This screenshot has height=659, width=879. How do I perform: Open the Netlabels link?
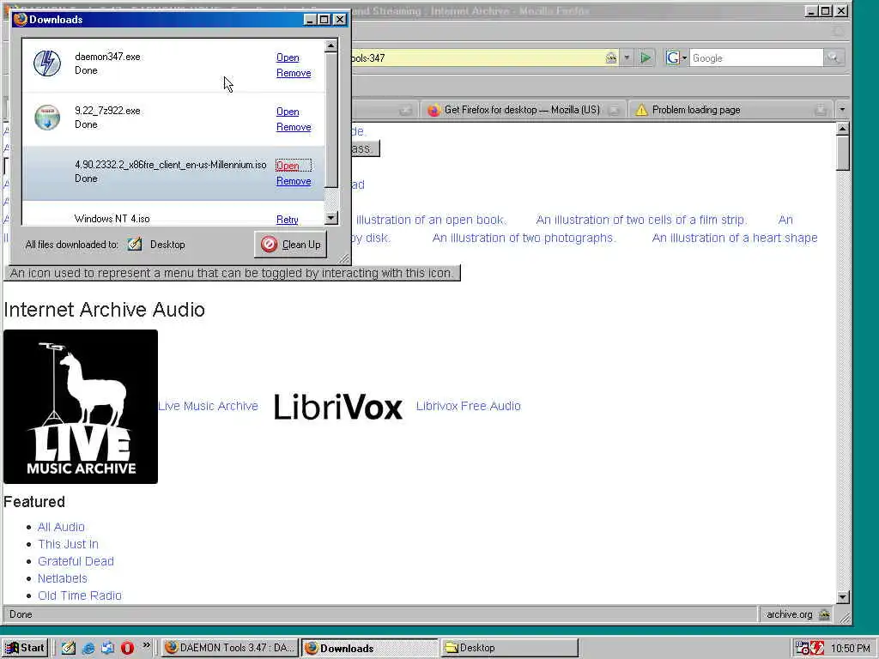62,578
